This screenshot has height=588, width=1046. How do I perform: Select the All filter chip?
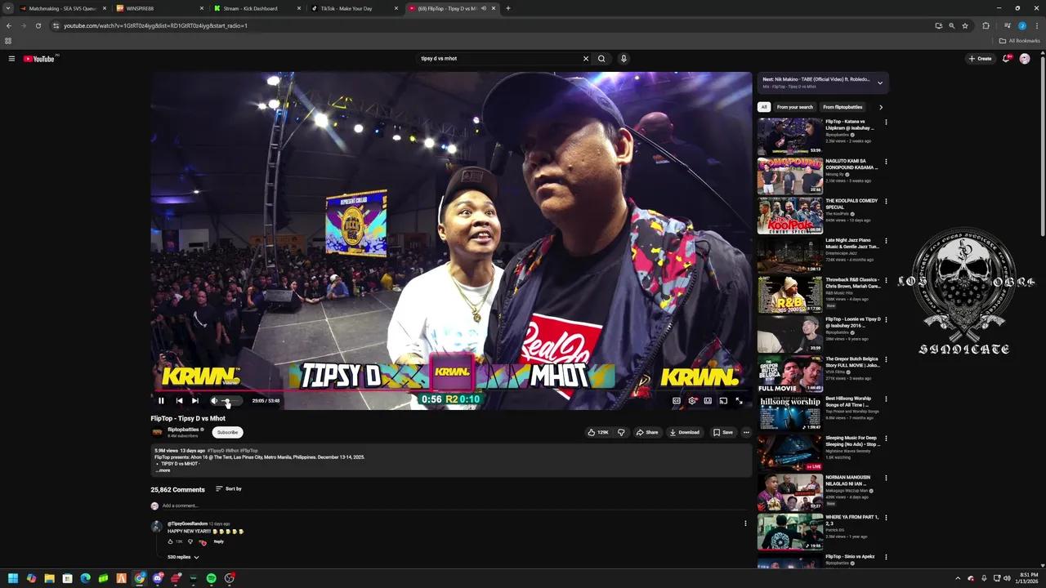pyautogui.click(x=764, y=107)
